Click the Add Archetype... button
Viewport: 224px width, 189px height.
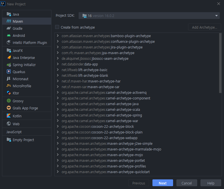204,27
